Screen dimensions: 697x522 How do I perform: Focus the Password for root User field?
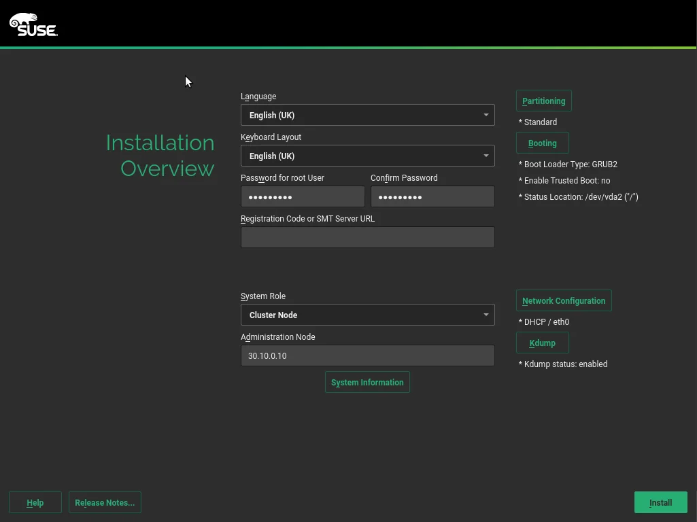pyautogui.click(x=303, y=196)
